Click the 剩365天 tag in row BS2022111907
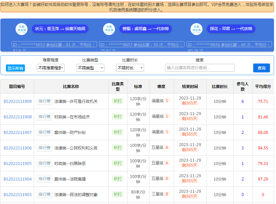Image resolution: width=276 pixels, height=204 pixels. pos(190,134)
